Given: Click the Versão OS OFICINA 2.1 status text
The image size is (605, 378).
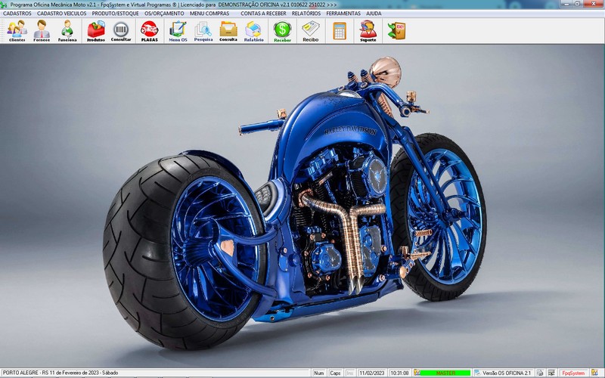Looking at the screenshot, I should click(507, 373).
